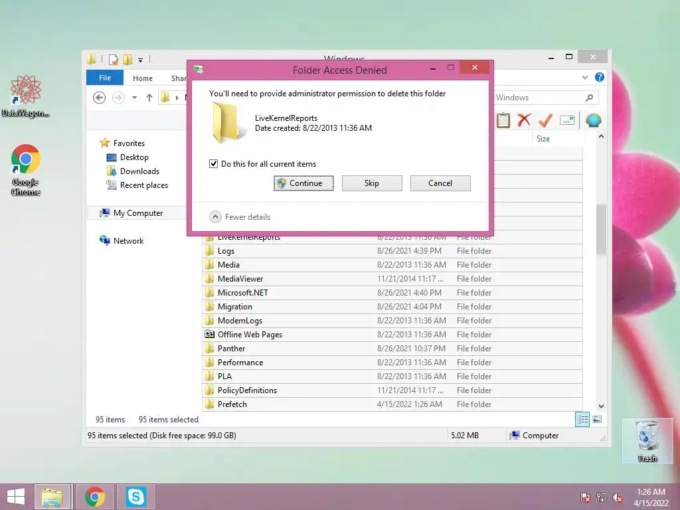
Task: Cancel the folder delete operation
Action: (x=440, y=183)
